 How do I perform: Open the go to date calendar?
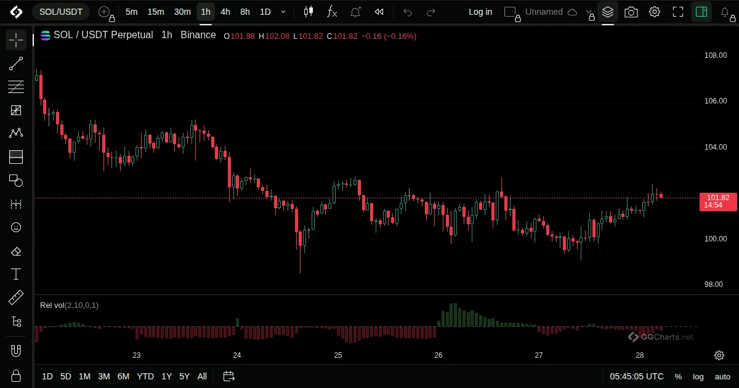pos(229,376)
